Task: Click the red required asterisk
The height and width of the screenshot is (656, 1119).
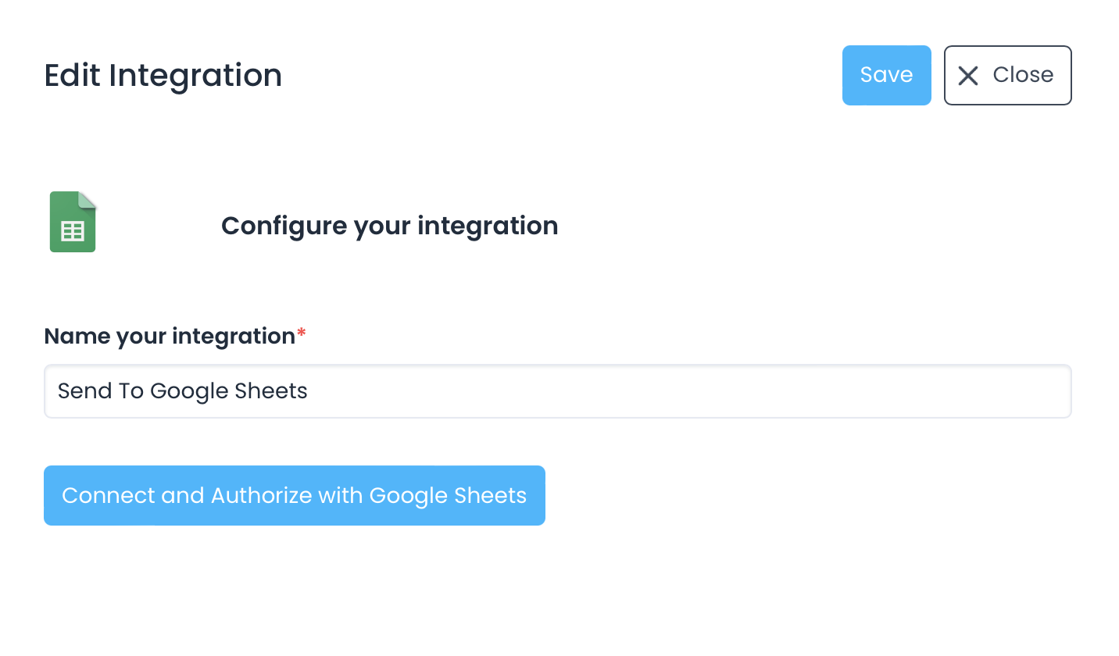Action: [x=302, y=336]
